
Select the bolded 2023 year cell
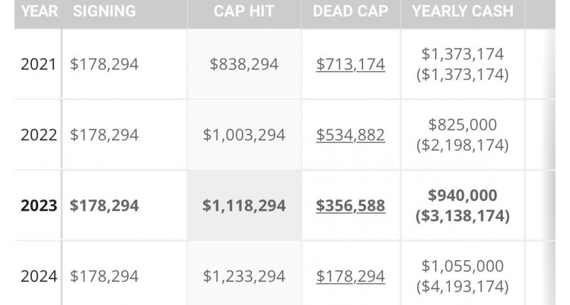(38, 206)
